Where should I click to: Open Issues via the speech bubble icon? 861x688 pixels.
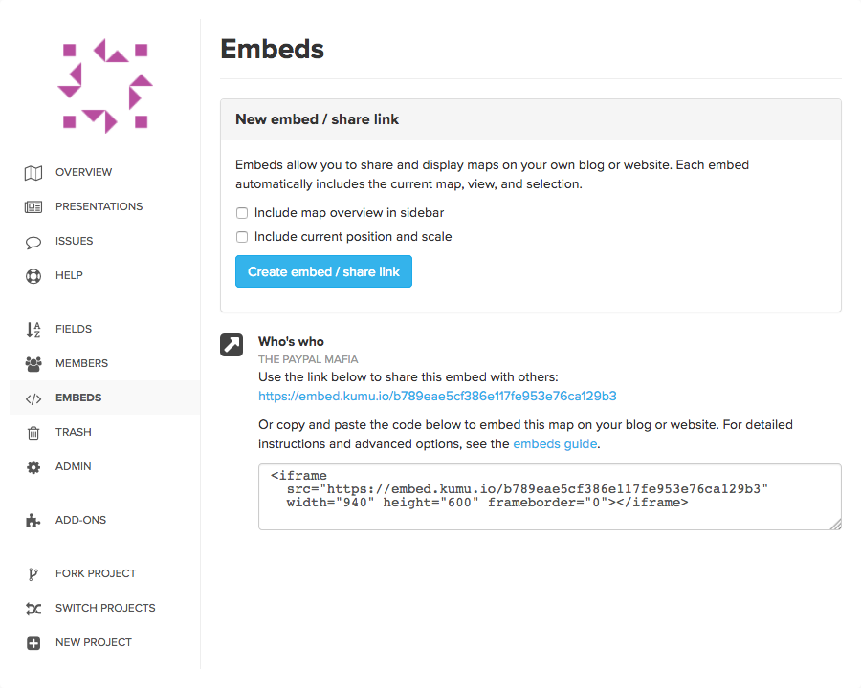coord(33,241)
